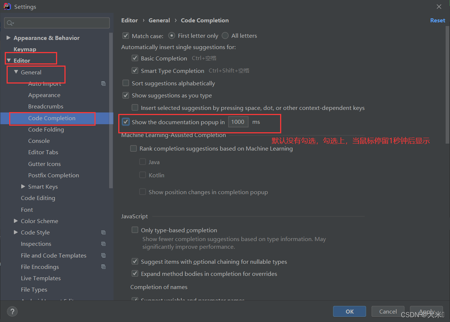Viewport: 450px width, 322px height.
Task: Open Postfix Completion settings
Action: click(53, 175)
